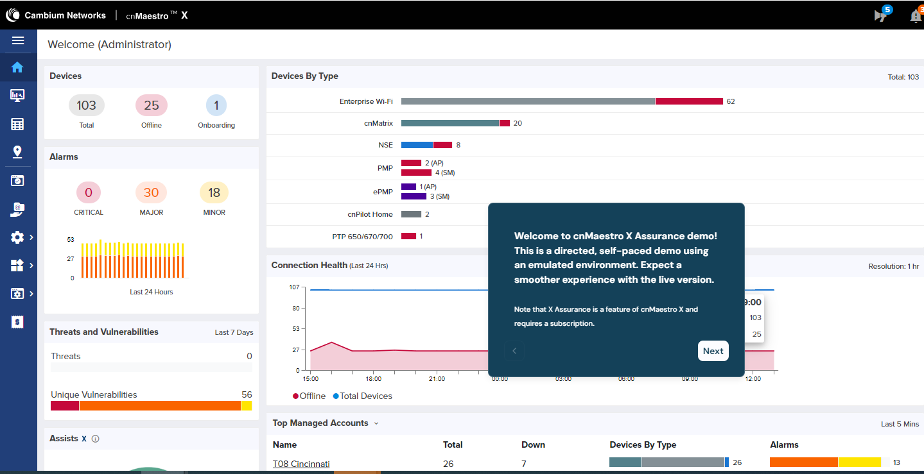
Task: Open the hand with @ services icon
Action: click(17, 208)
